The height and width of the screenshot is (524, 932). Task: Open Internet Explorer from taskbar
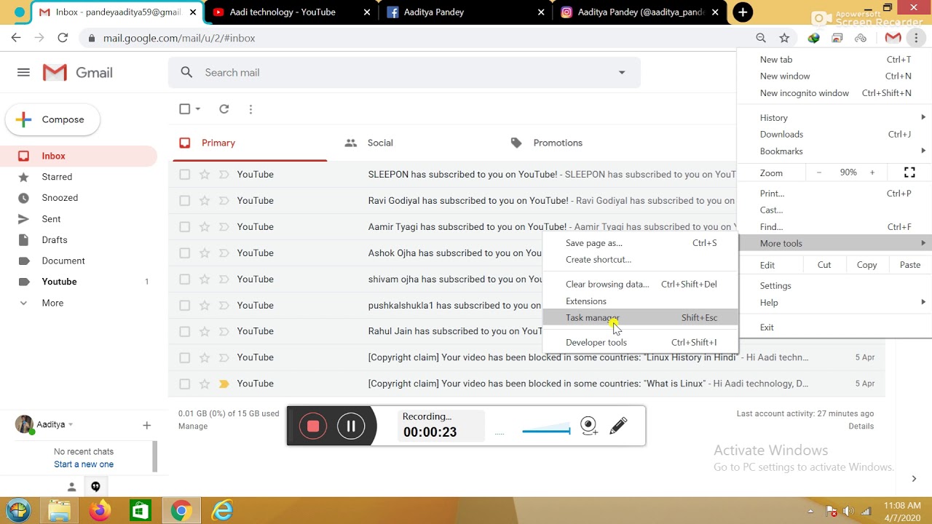[x=222, y=511]
